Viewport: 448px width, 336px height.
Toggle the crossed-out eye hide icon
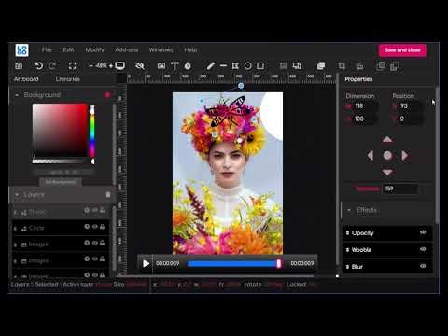tap(140, 65)
